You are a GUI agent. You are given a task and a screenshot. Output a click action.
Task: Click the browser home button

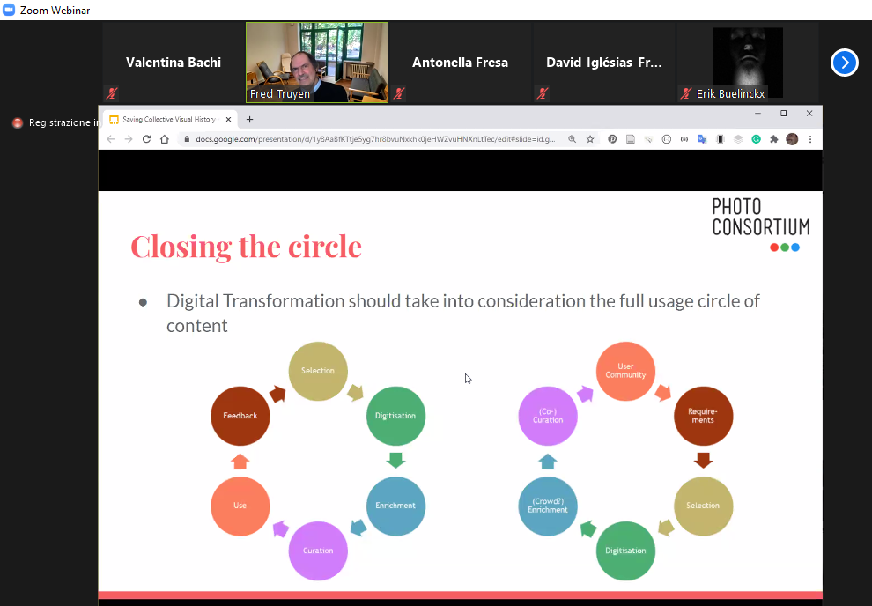tap(165, 139)
